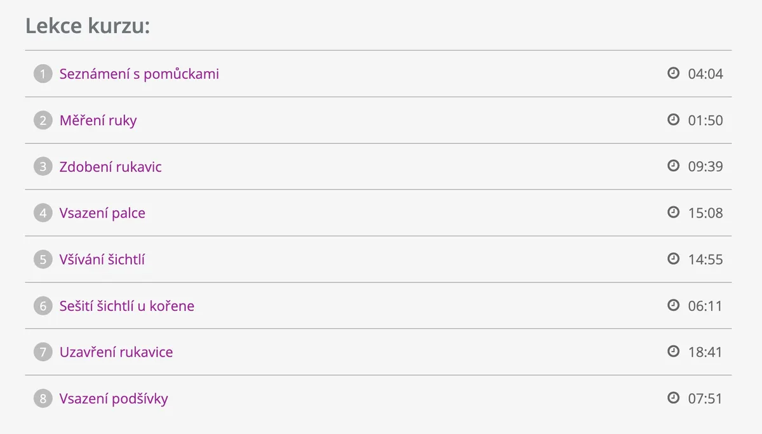Image resolution: width=762 pixels, height=434 pixels.
Task: Open the lesson Měření ruky
Action: pyautogui.click(x=98, y=120)
